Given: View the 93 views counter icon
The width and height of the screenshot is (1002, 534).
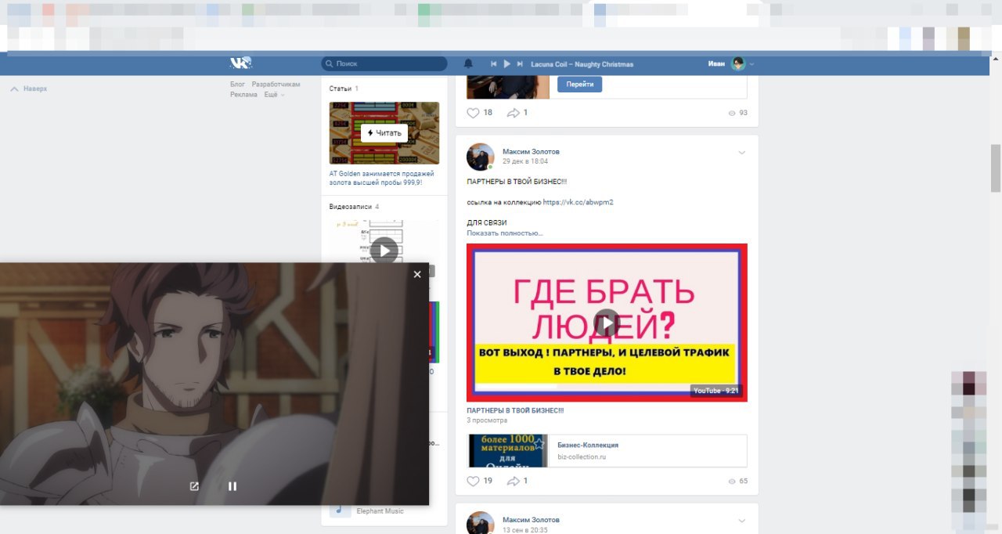Looking at the screenshot, I should (733, 114).
